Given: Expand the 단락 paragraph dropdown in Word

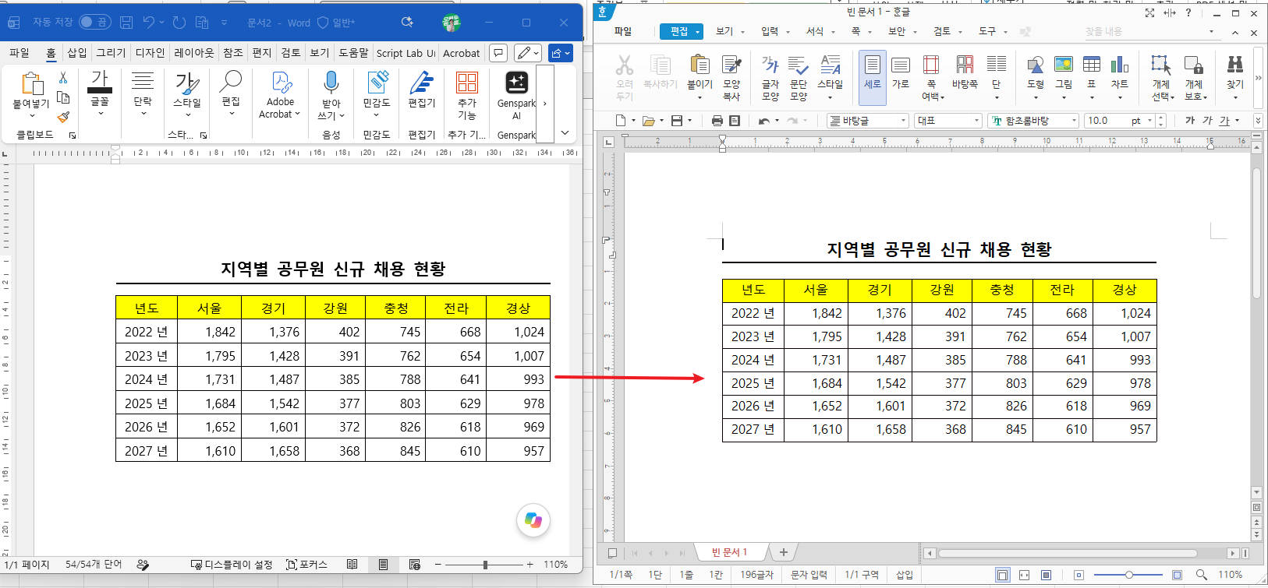Looking at the screenshot, I should [x=143, y=114].
